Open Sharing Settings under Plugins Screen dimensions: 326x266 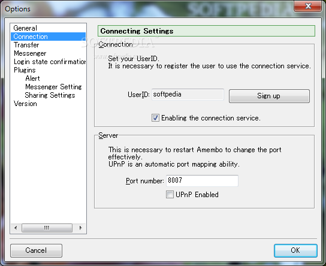(x=50, y=95)
